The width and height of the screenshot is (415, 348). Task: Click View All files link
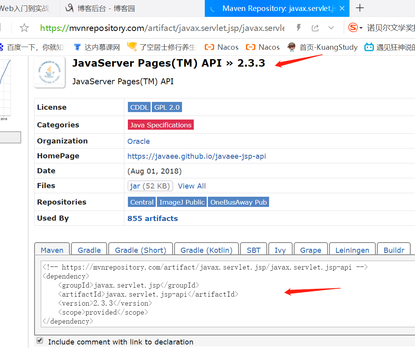pyautogui.click(x=192, y=186)
